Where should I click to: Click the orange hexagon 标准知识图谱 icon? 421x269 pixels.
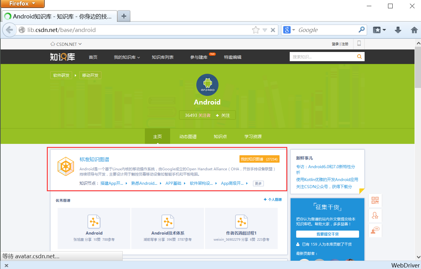[66, 166]
